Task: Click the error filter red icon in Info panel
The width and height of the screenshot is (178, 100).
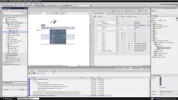Action: tap(29, 73)
